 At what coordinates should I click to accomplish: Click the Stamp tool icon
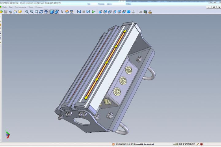coord(150,12)
